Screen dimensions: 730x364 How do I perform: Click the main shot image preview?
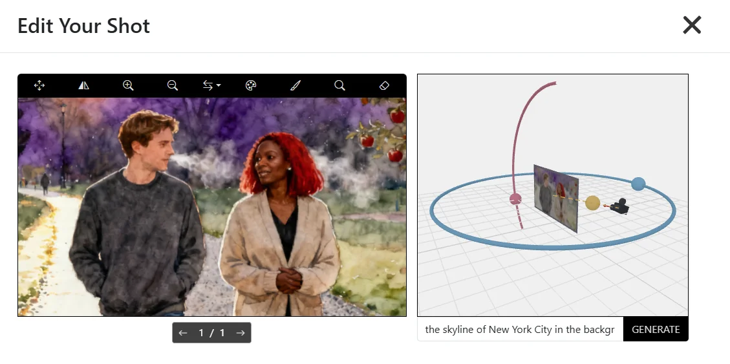[212, 207]
